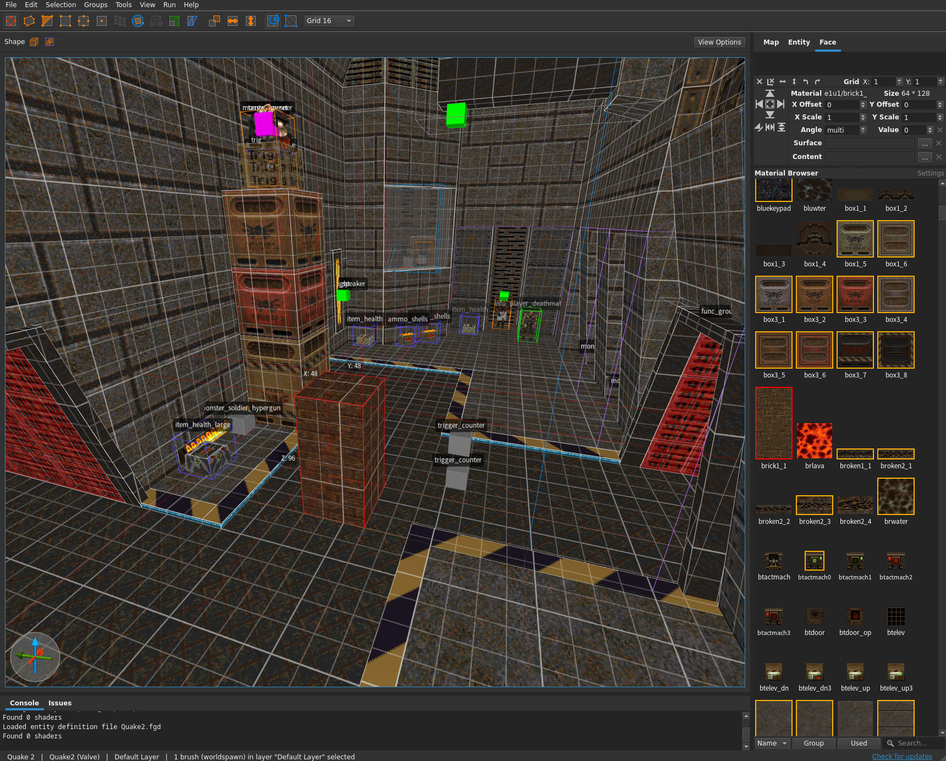Click the View Options button
Image resolution: width=946 pixels, height=761 pixels.
pyautogui.click(x=719, y=42)
